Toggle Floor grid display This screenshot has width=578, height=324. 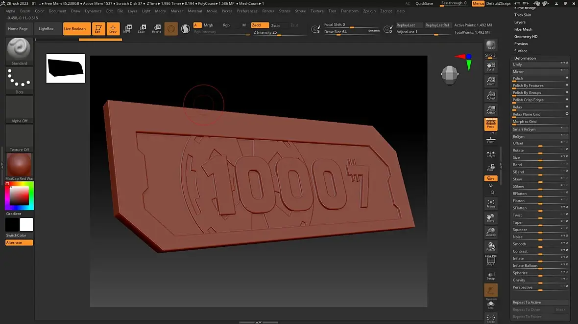[x=490, y=139]
